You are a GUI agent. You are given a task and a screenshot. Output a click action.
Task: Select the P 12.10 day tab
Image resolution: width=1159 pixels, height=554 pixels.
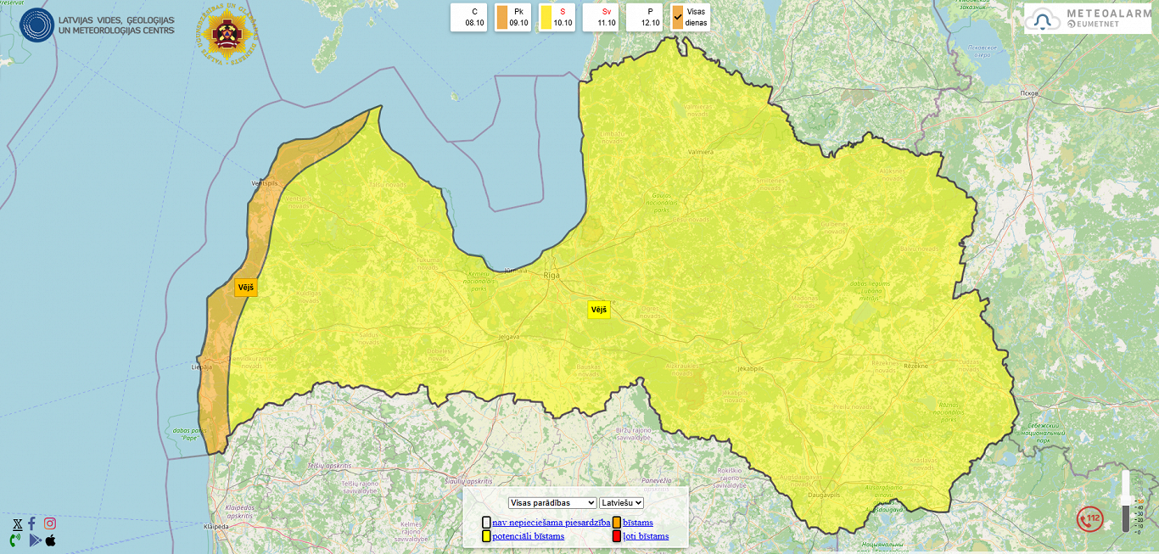(x=645, y=18)
